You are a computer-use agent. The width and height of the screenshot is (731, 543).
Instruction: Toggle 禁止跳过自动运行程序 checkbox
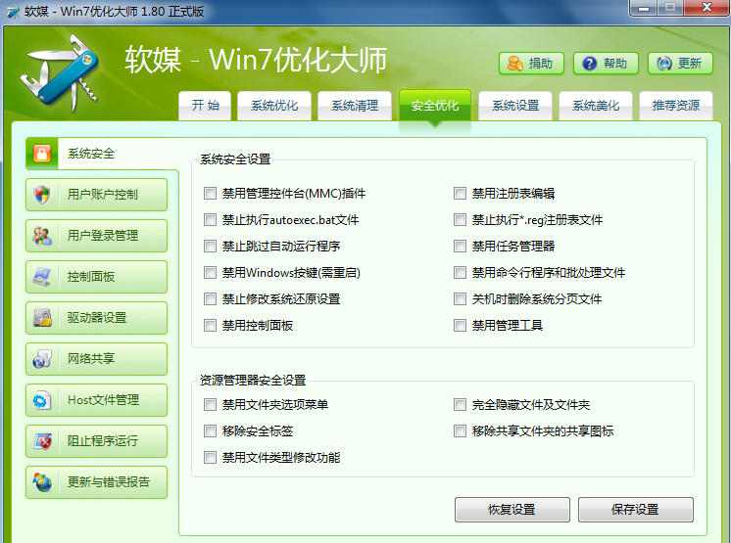click(210, 246)
